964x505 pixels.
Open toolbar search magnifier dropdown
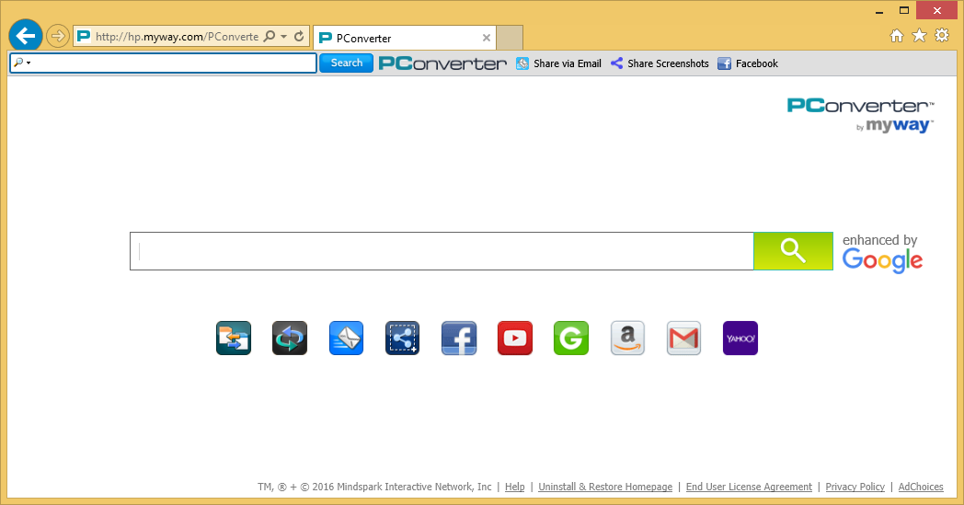point(21,63)
